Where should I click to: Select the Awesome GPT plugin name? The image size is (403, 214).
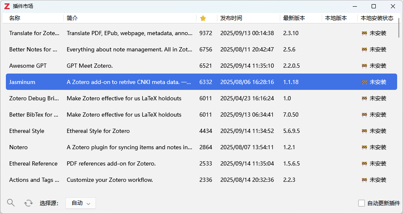pyautogui.click(x=28, y=66)
